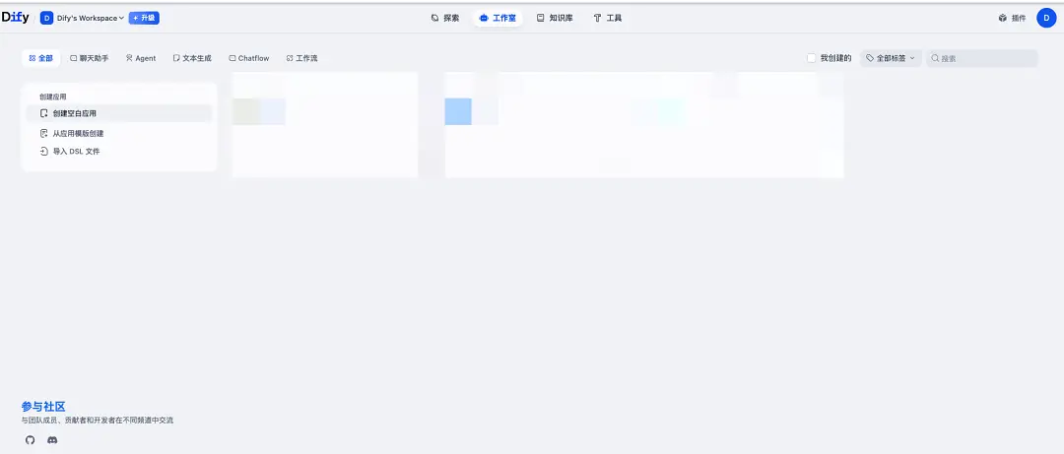Click the blue 升级 upgrade button
The image size is (1064, 454).
[144, 19]
